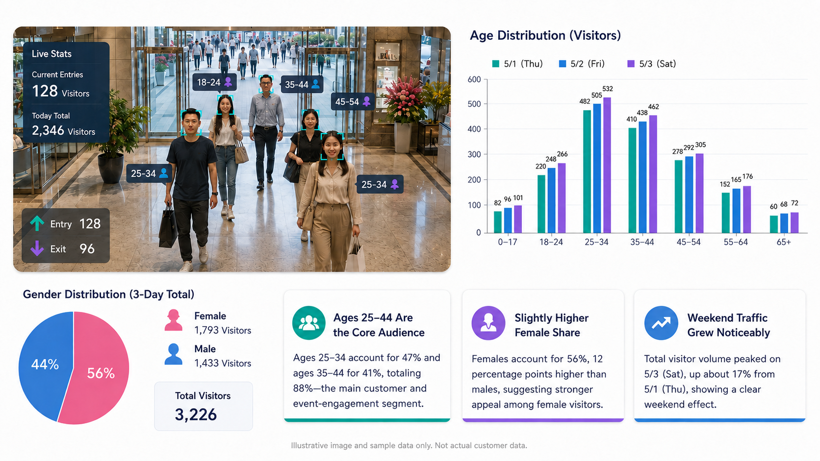Open the Weekend Traffic Grew Noticeably card
This screenshot has height=461, width=820.
tap(719, 356)
